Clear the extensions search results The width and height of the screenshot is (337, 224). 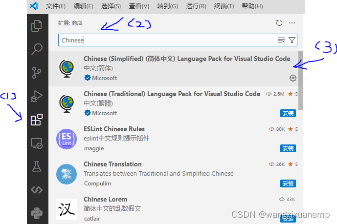281,40
